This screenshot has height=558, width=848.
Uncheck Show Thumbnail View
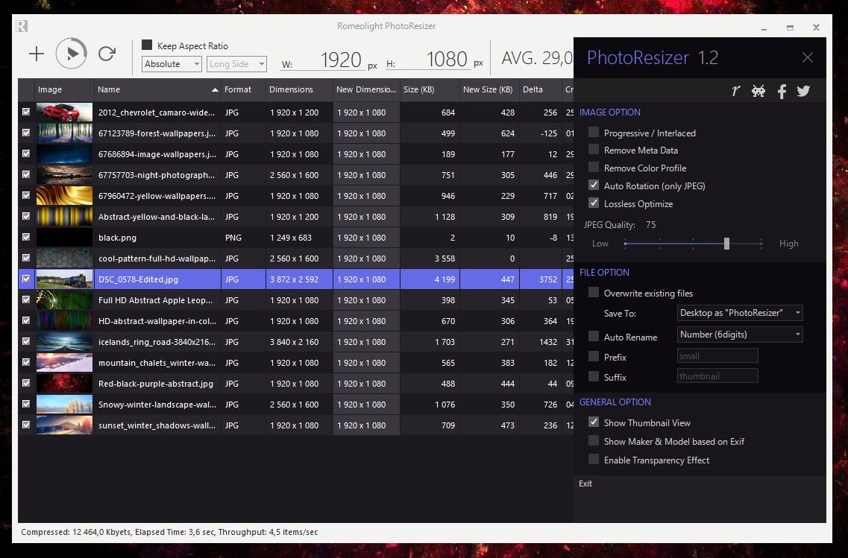(594, 422)
